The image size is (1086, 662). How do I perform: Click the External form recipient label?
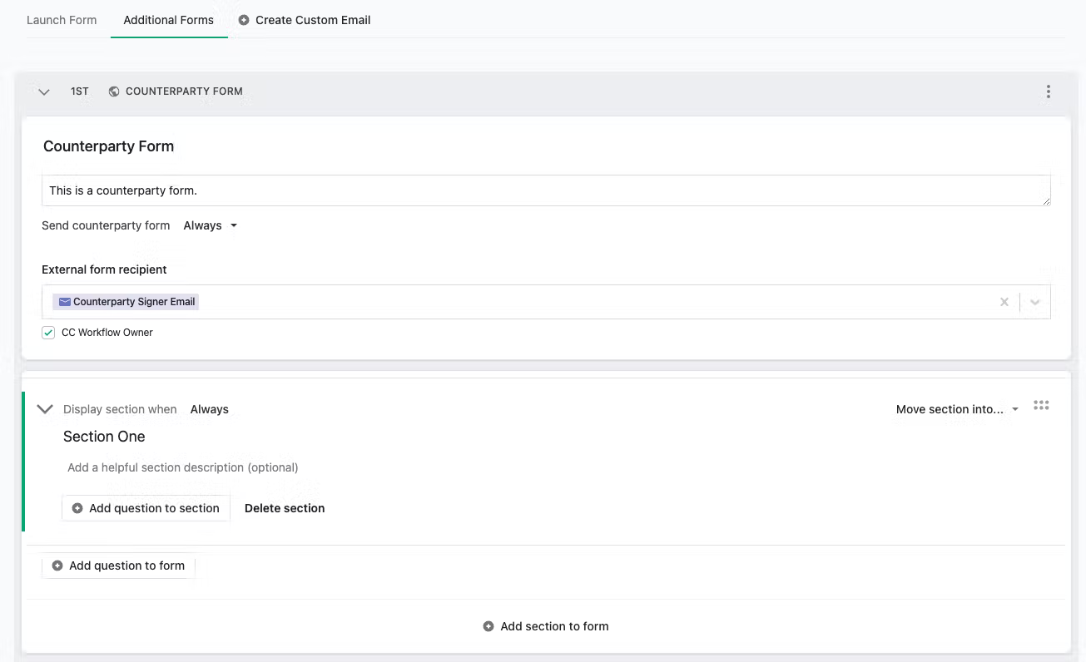[x=104, y=269]
